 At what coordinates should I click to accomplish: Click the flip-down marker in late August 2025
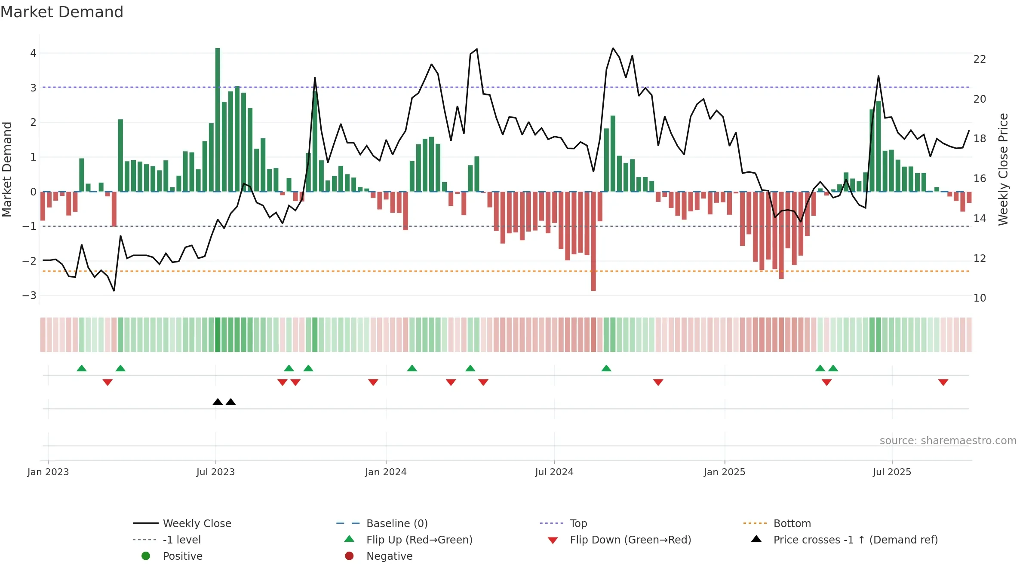click(943, 382)
